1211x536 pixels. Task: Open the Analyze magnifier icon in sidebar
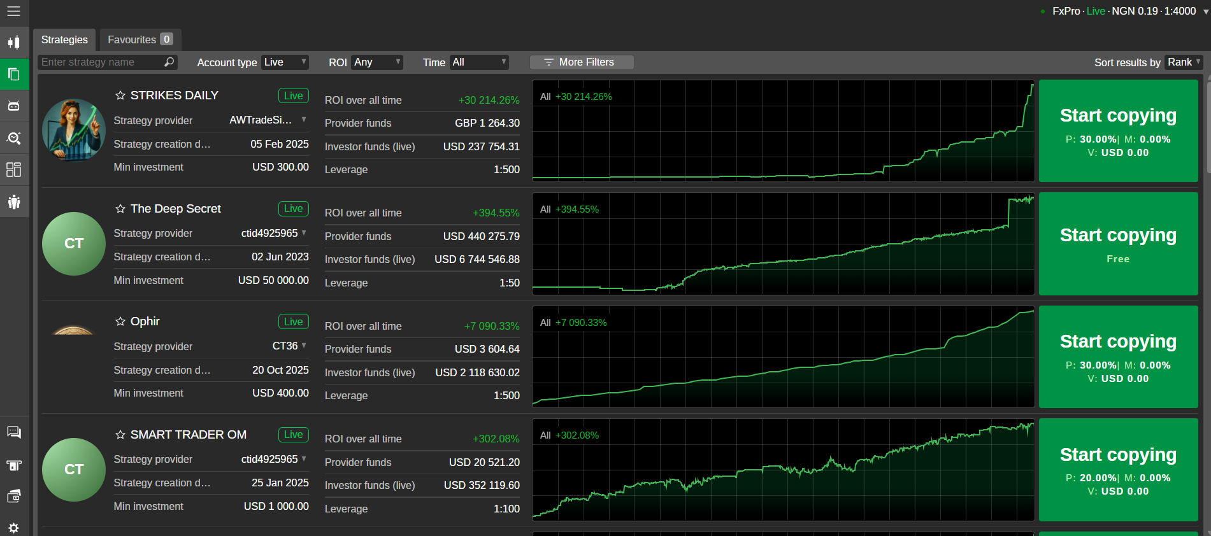pyautogui.click(x=13, y=138)
